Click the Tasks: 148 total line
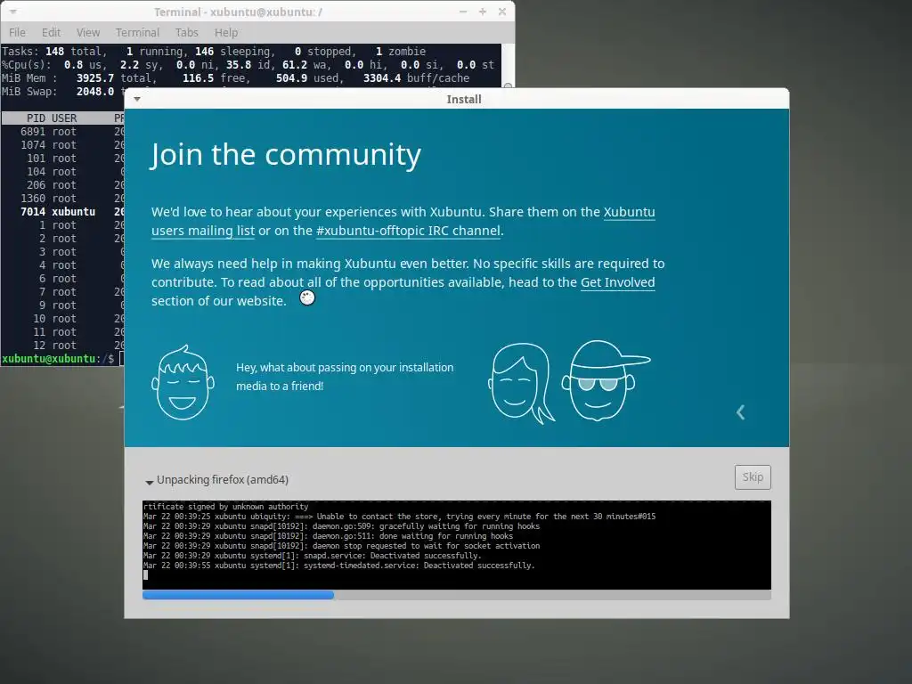Screen dimensions: 912x684 click(214, 51)
